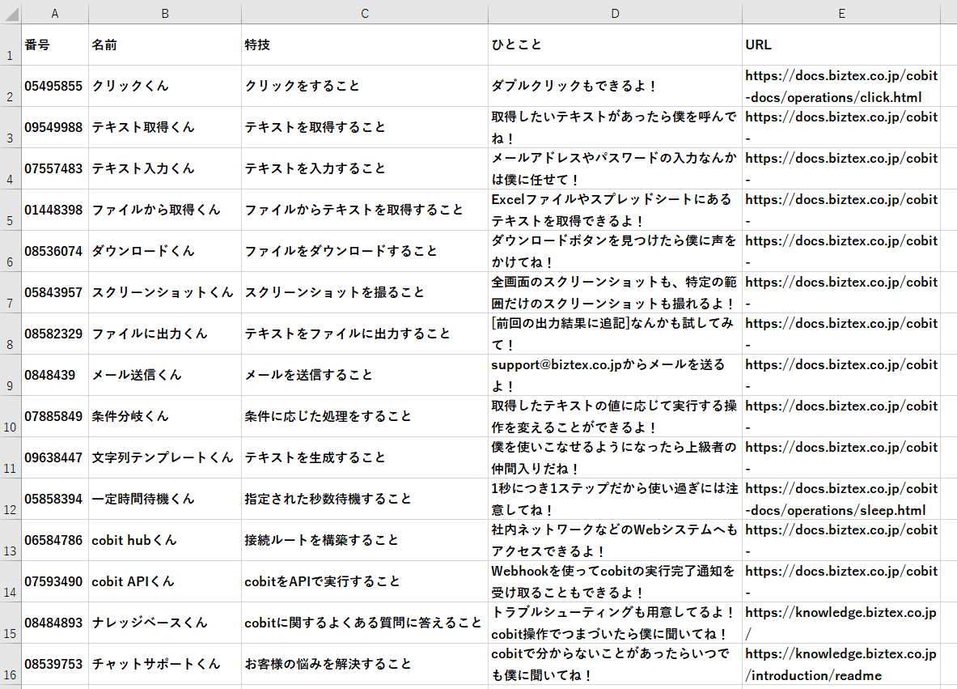Open the knowledge.biztex.co.jp introduction/readme URL
This screenshot has width=957, height=689.
[841, 664]
